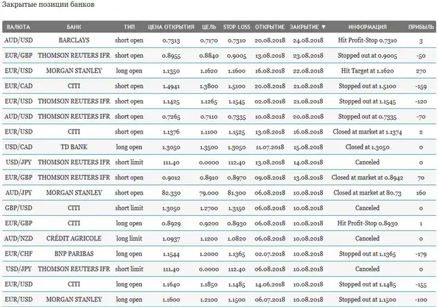
Task: Click 'Closed at market at 1.1374' cell
Action: 368,132
